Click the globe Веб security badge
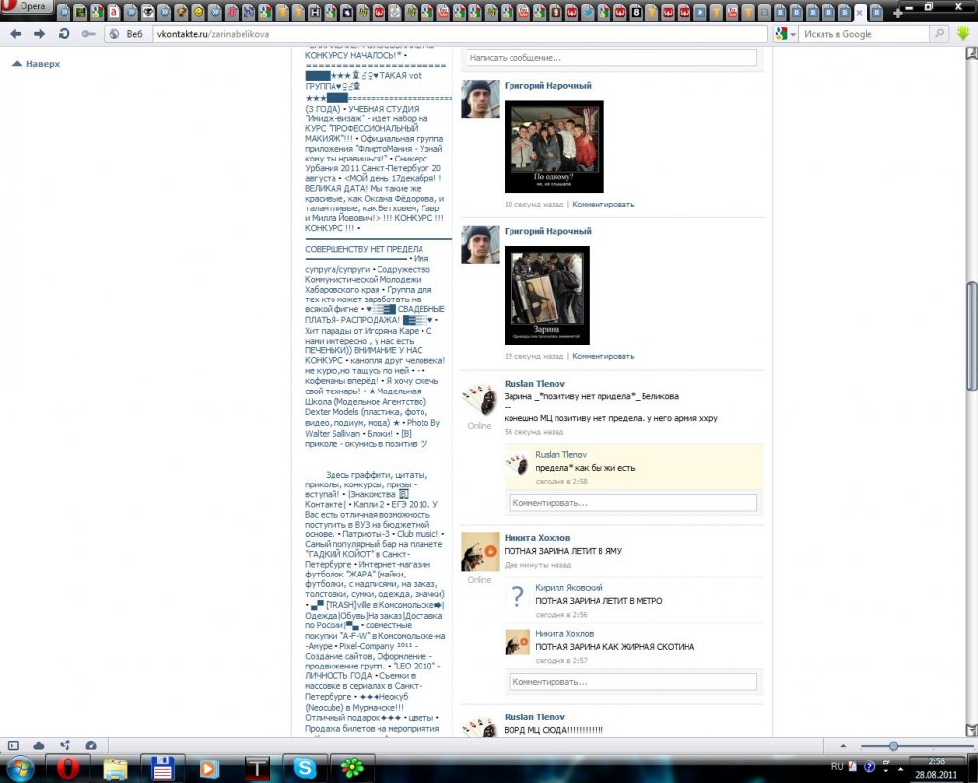Viewport: 978px width, 783px height. [x=126, y=34]
